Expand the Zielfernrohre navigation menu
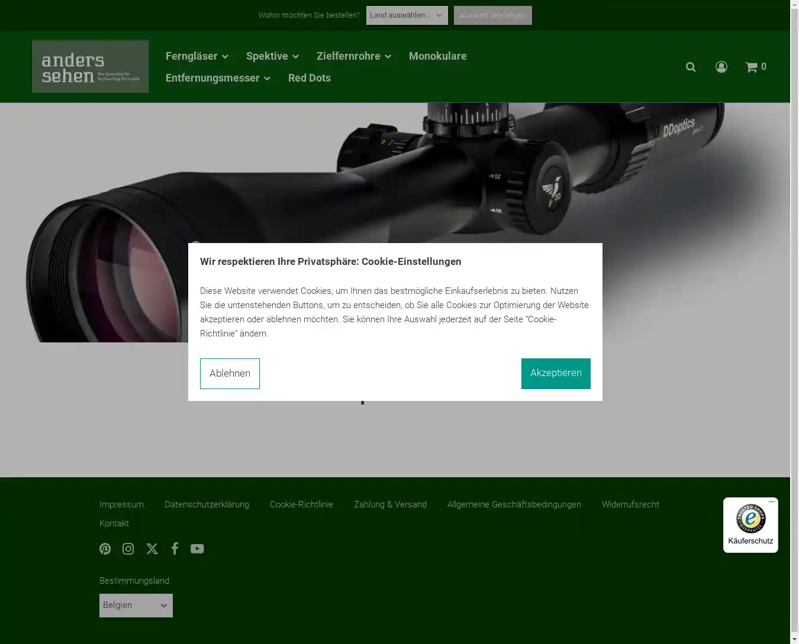 pyautogui.click(x=353, y=56)
